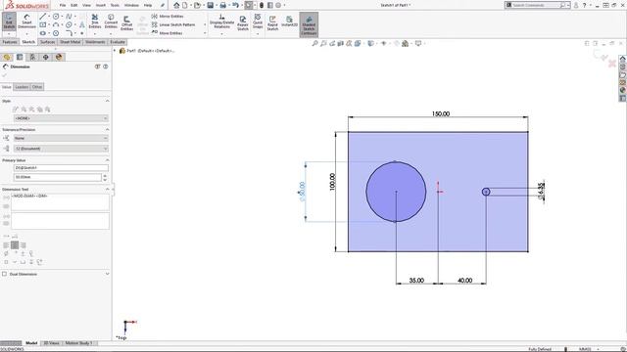Click the Offset Entities tool
Viewport: 627px width, 352px height.
[x=126, y=23]
